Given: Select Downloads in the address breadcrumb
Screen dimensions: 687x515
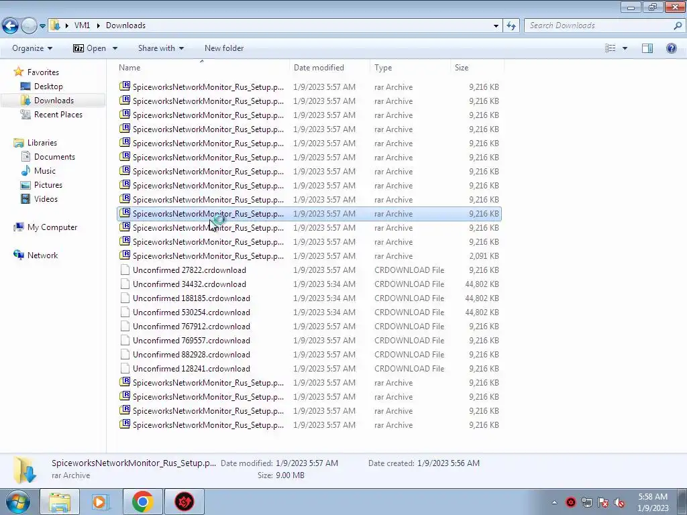Looking at the screenshot, I should click(125, 25).
